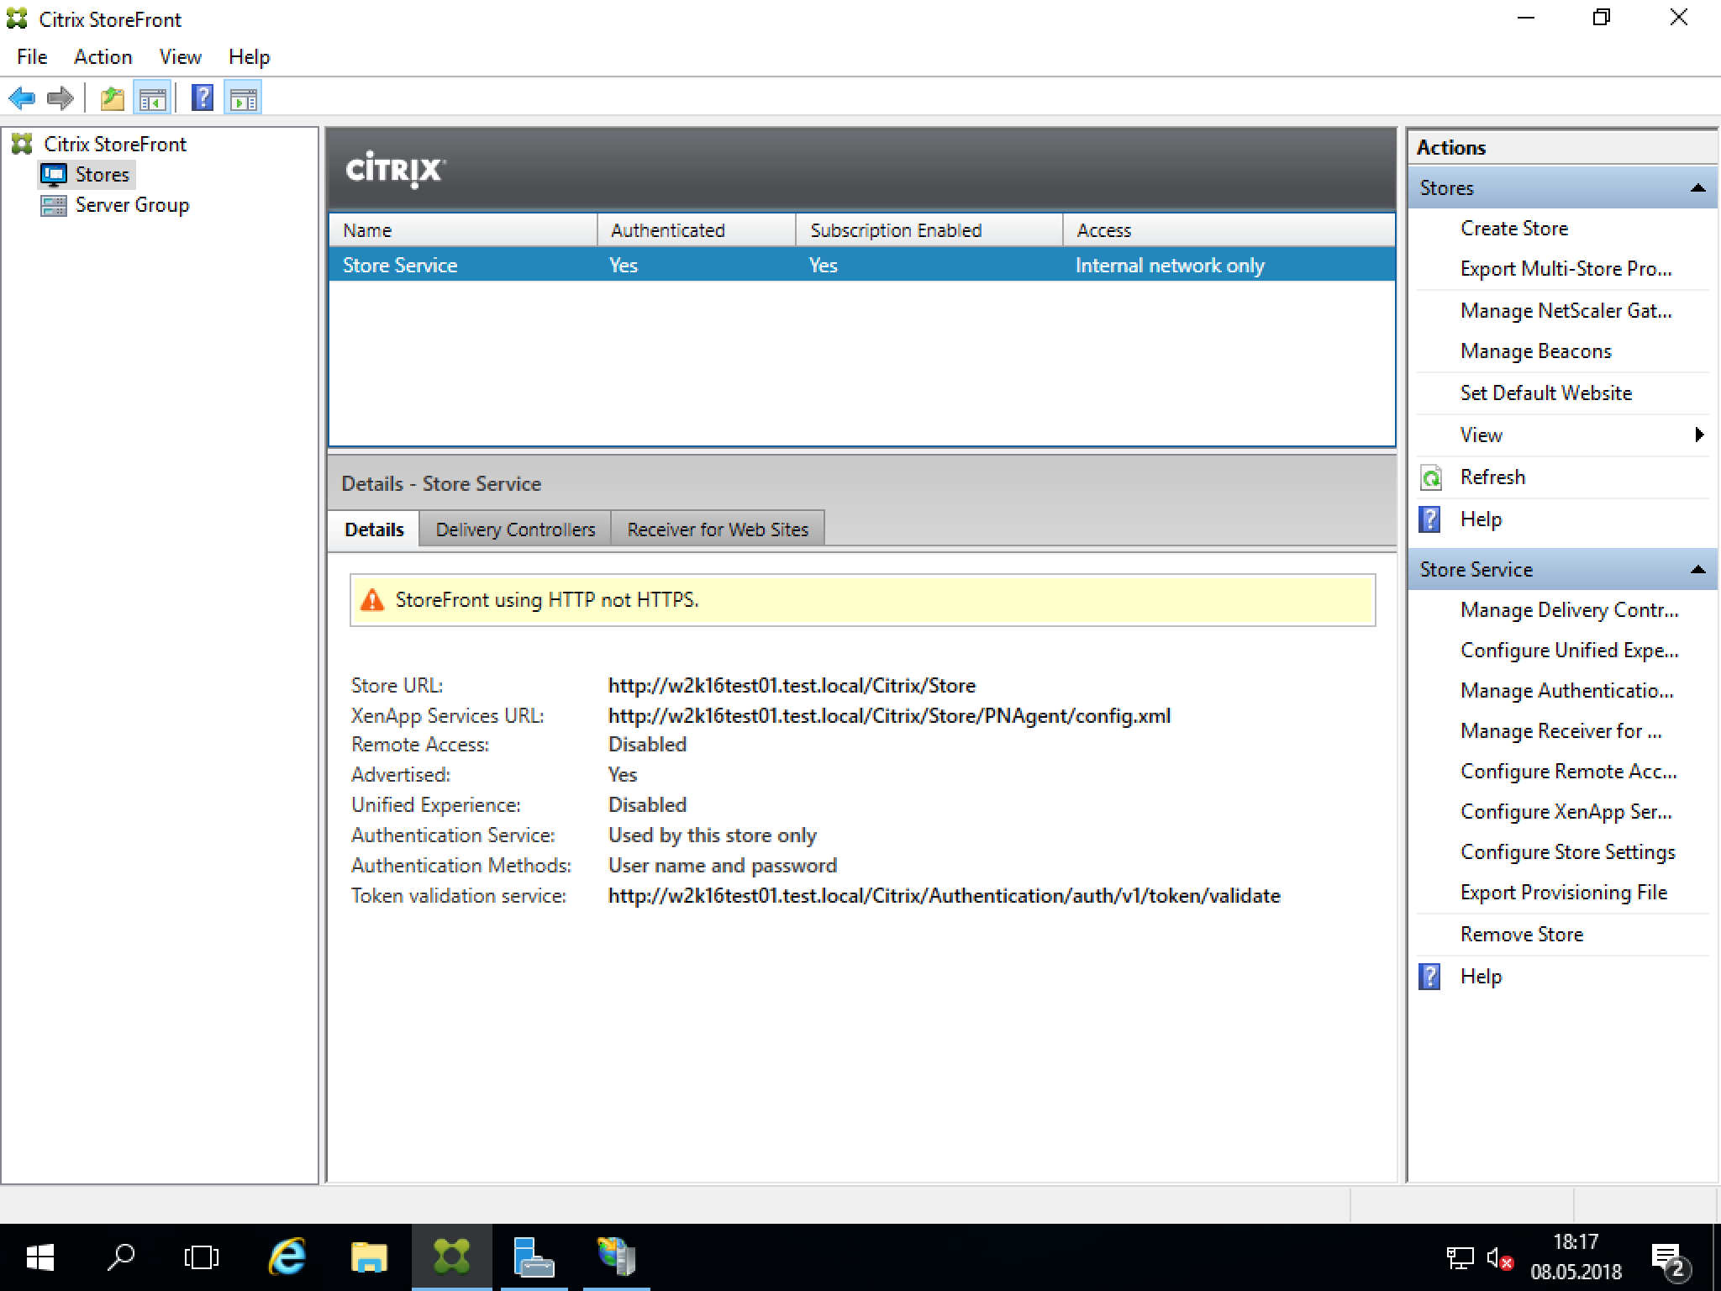Open the Action menu

[x=103, y=57]
